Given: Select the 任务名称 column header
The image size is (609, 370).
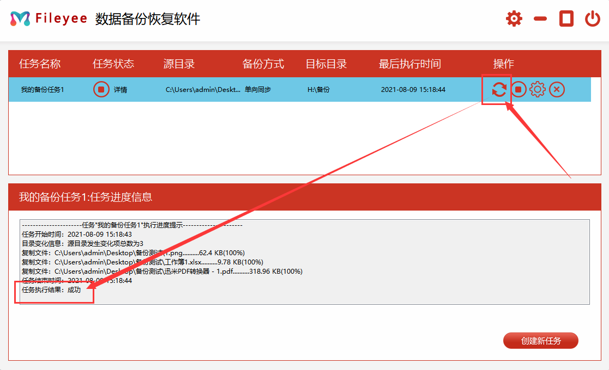Looking at the screenshot, I should coord(39,64).
